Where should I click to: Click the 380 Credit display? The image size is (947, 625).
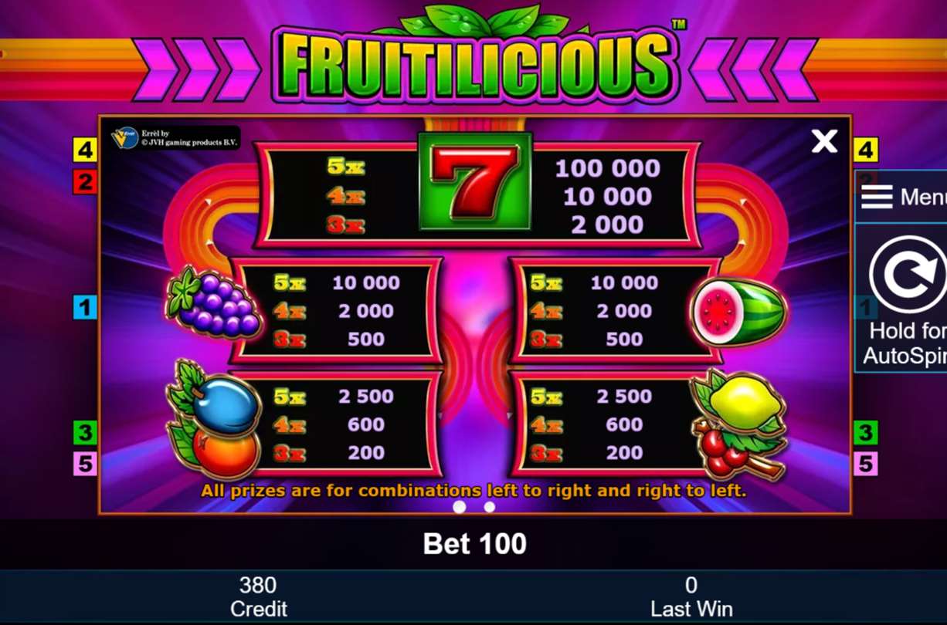258,596
